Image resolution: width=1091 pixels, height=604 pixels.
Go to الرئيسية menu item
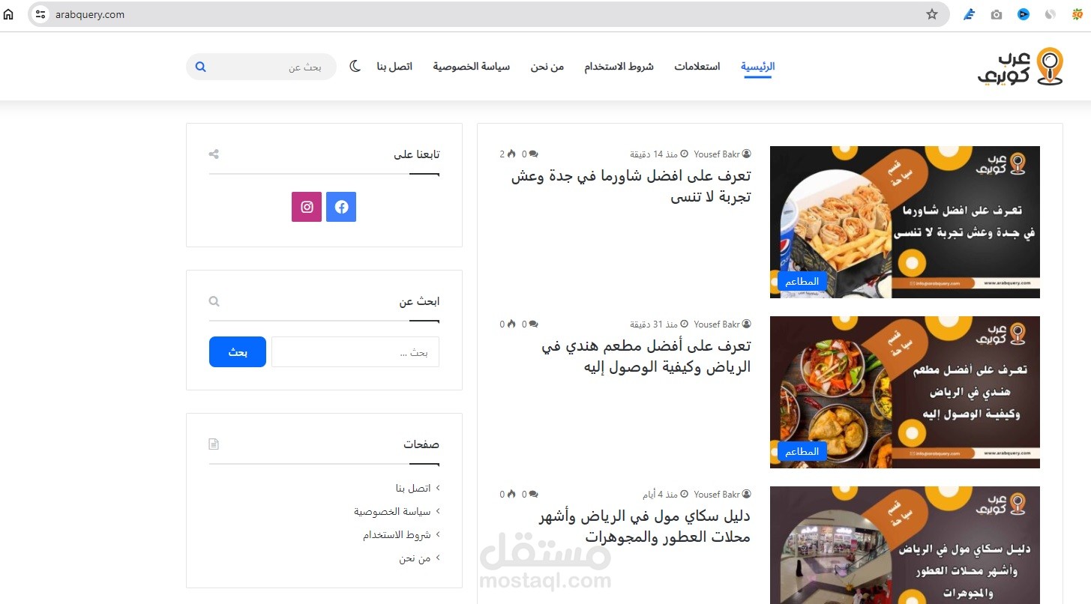(x=758, y=66)
